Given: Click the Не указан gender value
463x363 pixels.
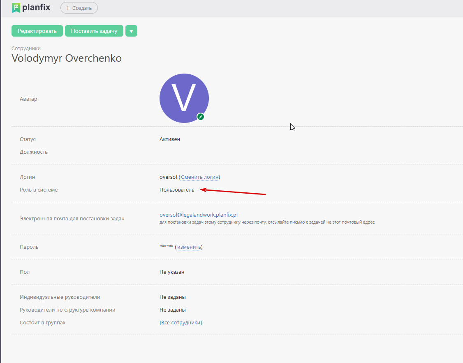Looking at the screenshot, I should pyautogui.click(x=172, y=272).
